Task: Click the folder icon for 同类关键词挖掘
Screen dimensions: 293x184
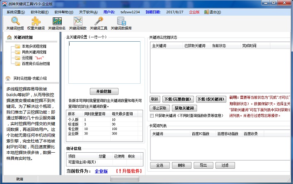Action: [17, 52]
